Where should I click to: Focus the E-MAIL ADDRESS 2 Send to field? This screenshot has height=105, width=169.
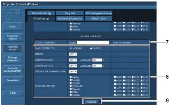click(x=93, y=42)
